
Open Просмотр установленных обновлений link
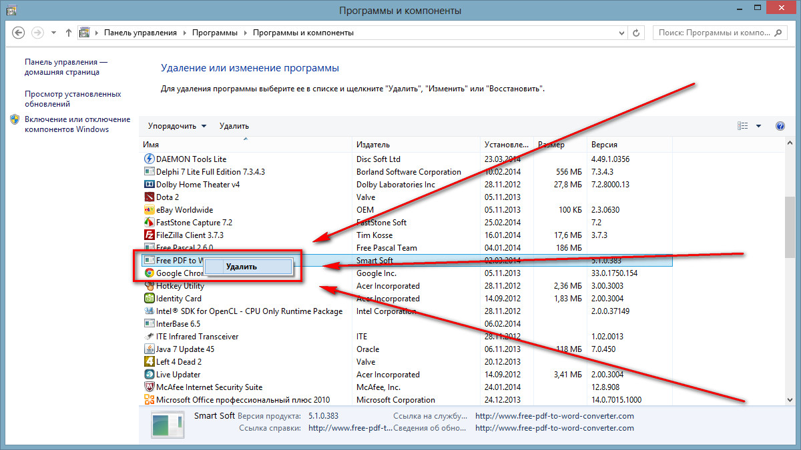73,99
